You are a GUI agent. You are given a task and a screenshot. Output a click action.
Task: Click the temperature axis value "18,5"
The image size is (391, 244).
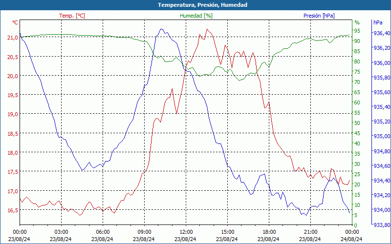click(x=12, y=133)
